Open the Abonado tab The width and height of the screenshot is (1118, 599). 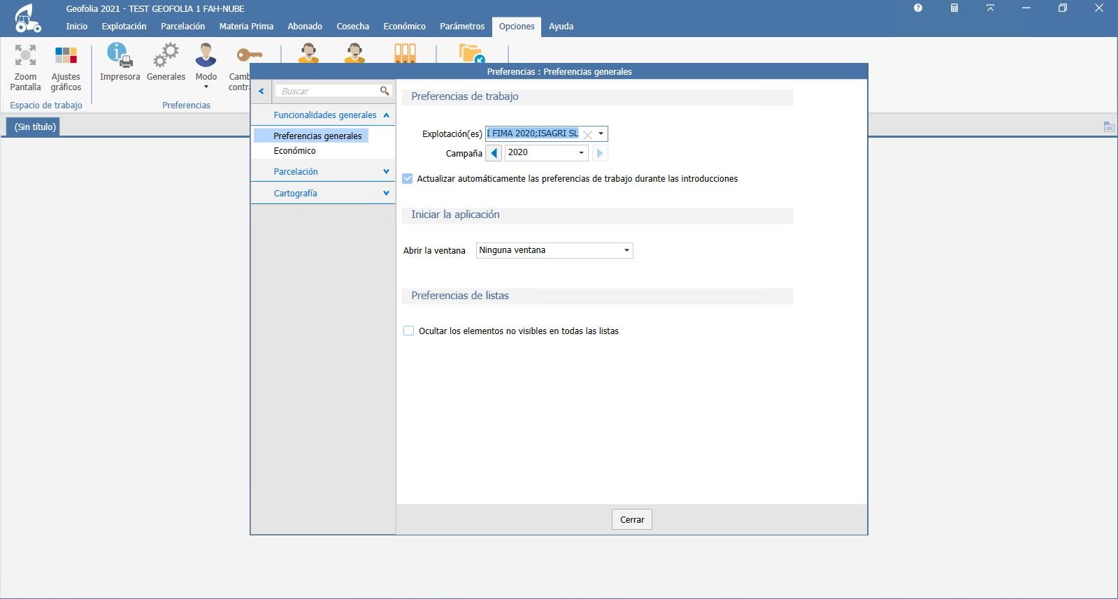305,27
